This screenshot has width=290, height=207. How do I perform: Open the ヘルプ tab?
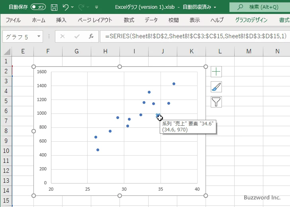217,20
